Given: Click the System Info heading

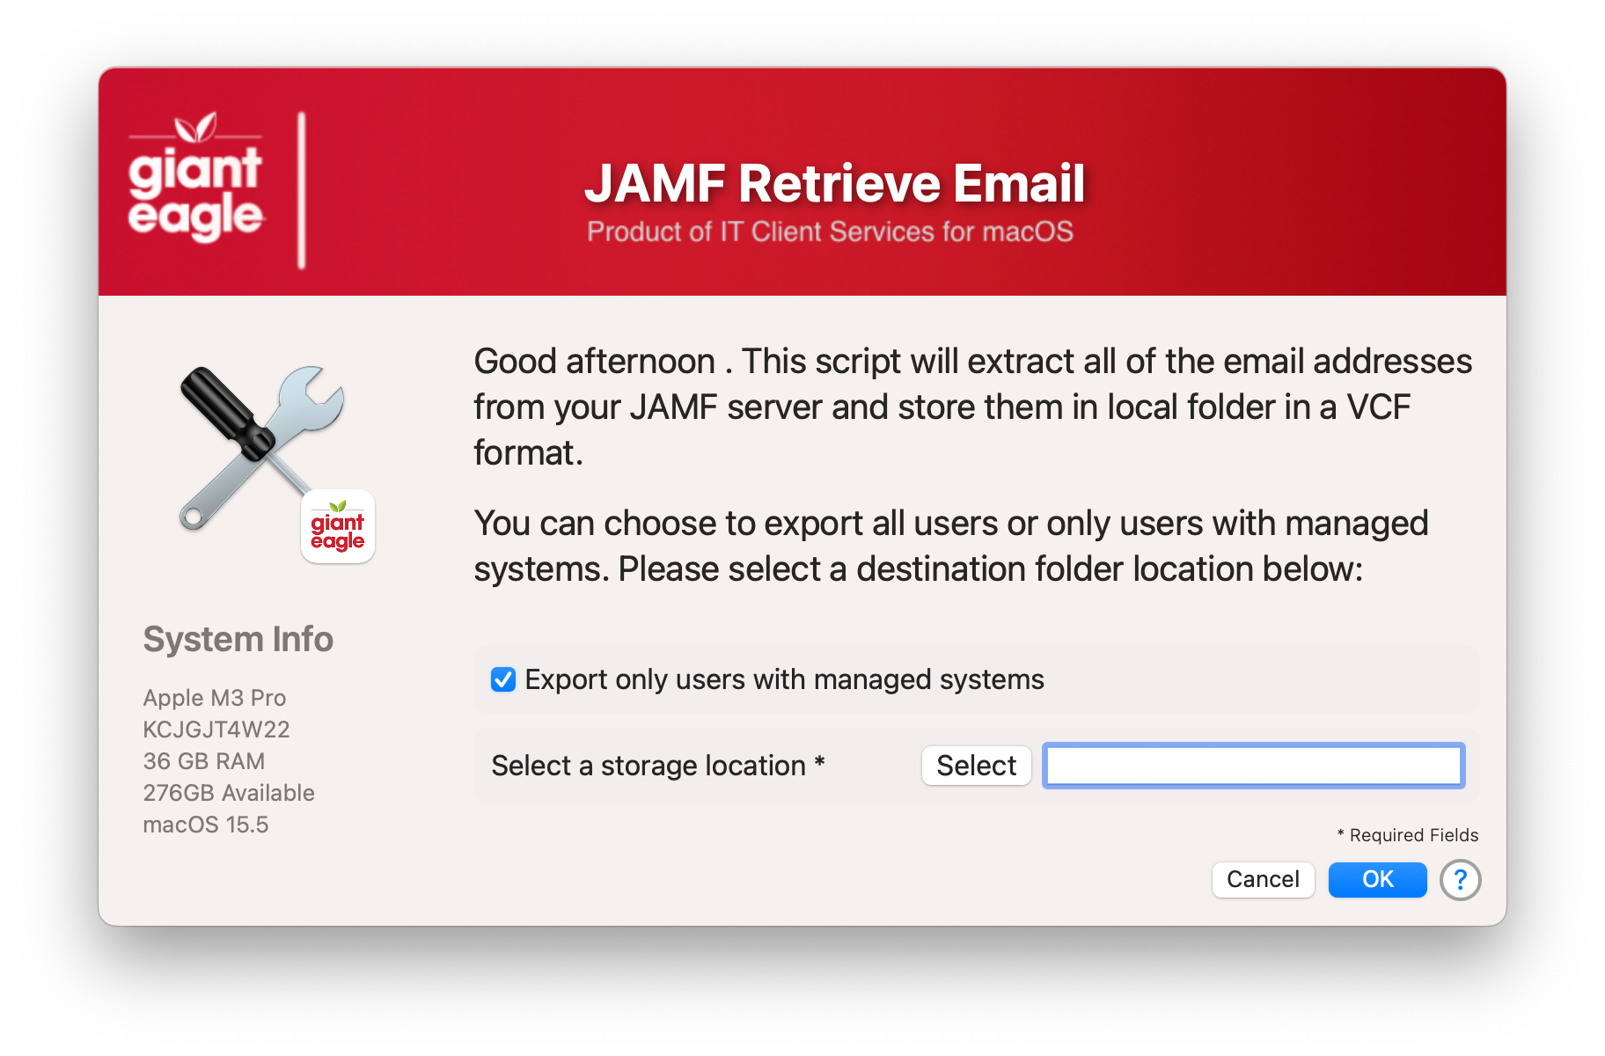Looking at the screenshot, I should [x=238, y=639].
